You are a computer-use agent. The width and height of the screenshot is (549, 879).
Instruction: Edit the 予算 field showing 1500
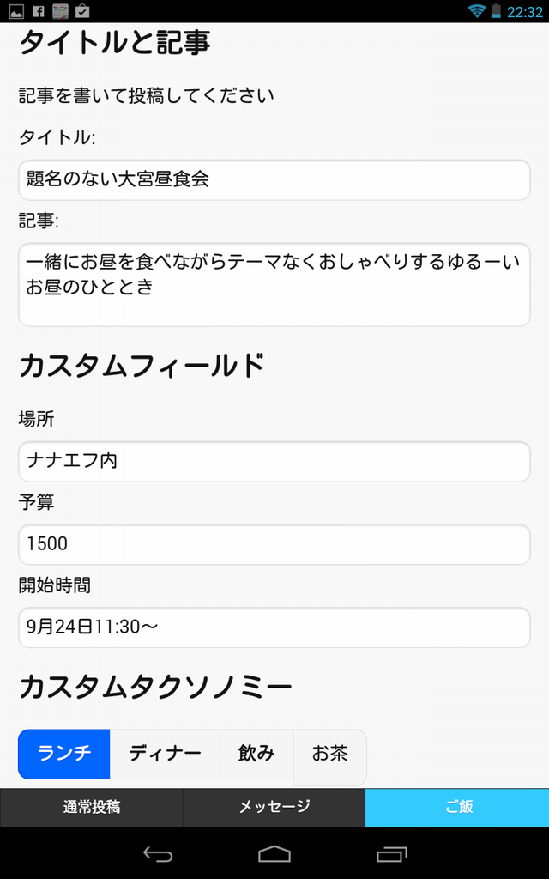tap(274, 544)
